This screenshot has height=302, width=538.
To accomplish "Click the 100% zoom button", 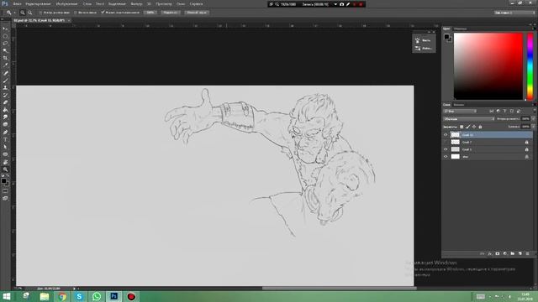I will pos(150,13).
